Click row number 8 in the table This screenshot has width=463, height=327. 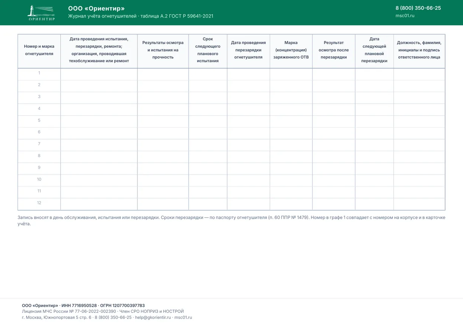coord(232,157)
